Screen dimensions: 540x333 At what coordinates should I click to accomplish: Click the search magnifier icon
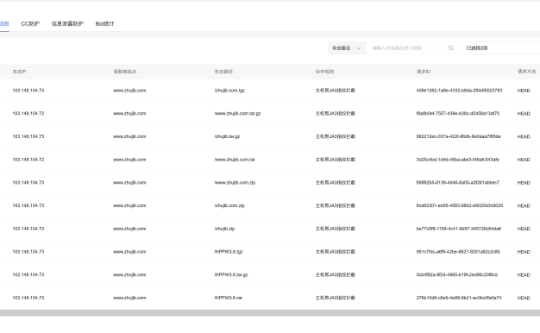pos(450,48)
